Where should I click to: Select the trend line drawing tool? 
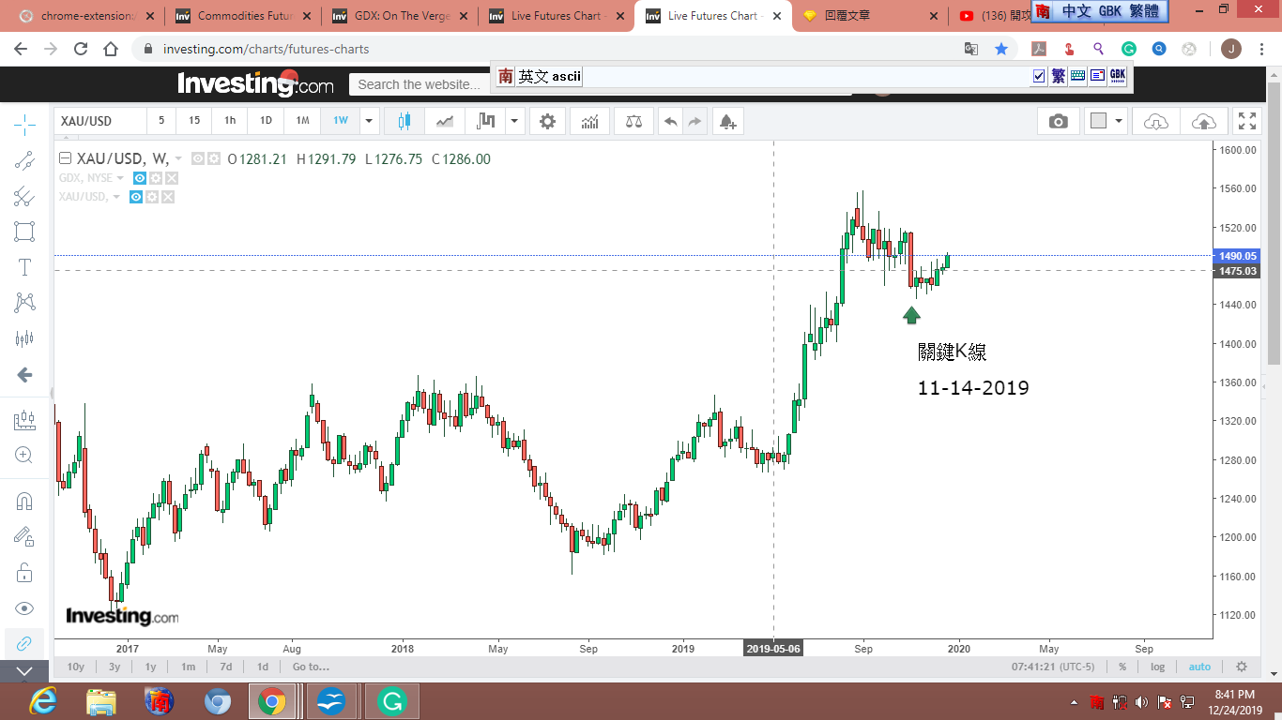[x=24, y=160]
